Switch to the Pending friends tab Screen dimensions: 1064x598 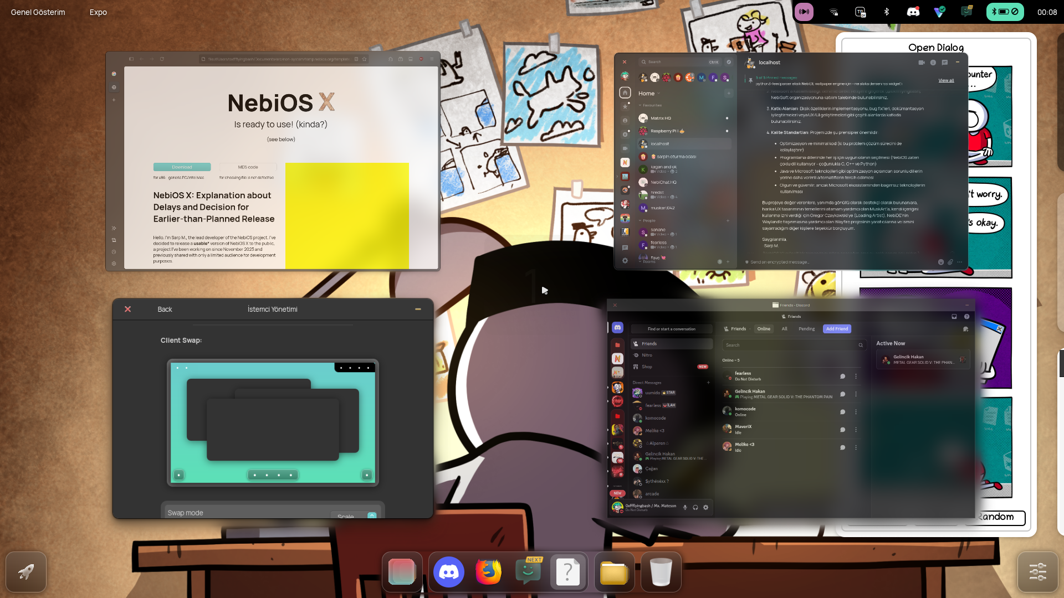[x=806, y=329]
